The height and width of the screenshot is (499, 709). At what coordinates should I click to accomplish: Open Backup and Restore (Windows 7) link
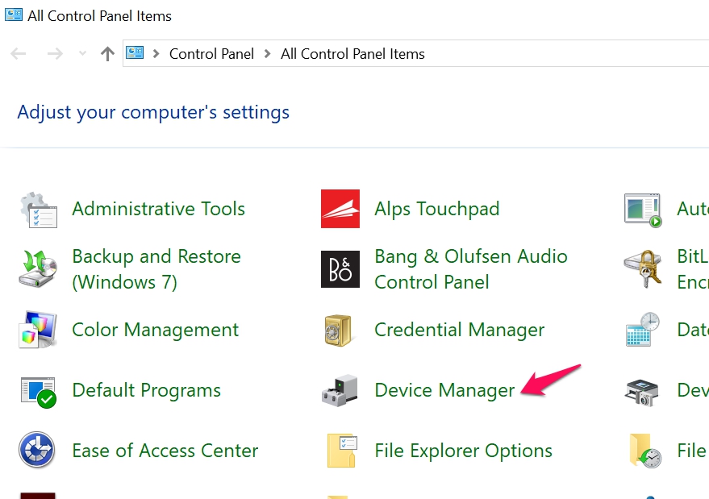156,269
